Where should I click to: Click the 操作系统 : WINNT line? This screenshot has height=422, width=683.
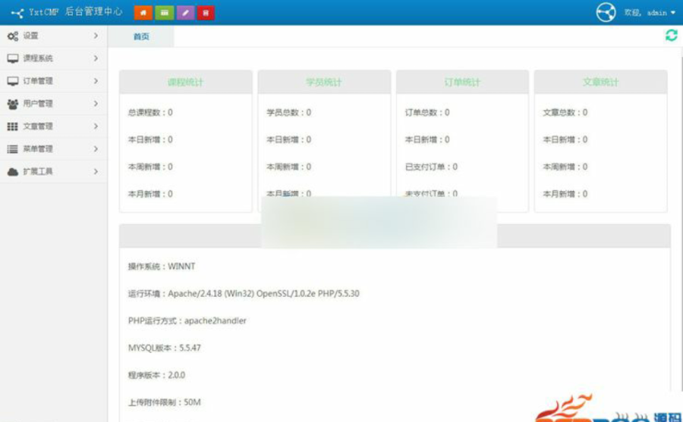point(162,266)
